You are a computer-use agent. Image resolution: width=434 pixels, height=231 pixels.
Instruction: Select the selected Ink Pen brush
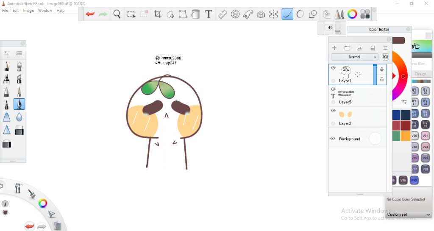click(19, 104)
